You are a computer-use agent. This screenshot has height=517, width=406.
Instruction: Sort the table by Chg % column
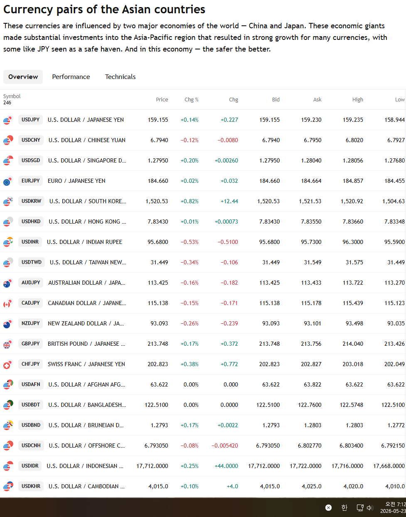192,100
